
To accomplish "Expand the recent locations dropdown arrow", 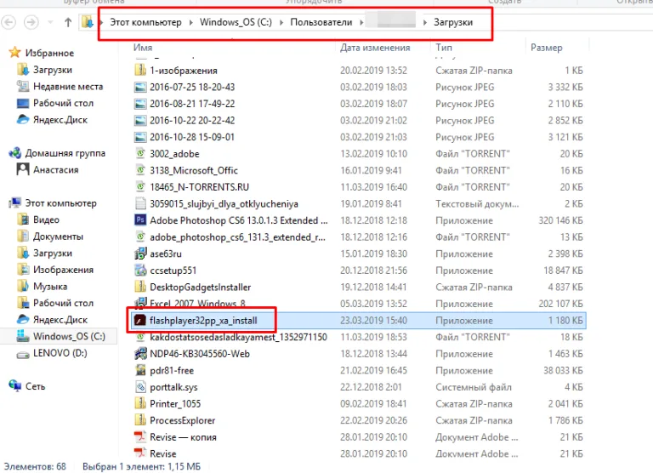I will click(x=50, y=22).
